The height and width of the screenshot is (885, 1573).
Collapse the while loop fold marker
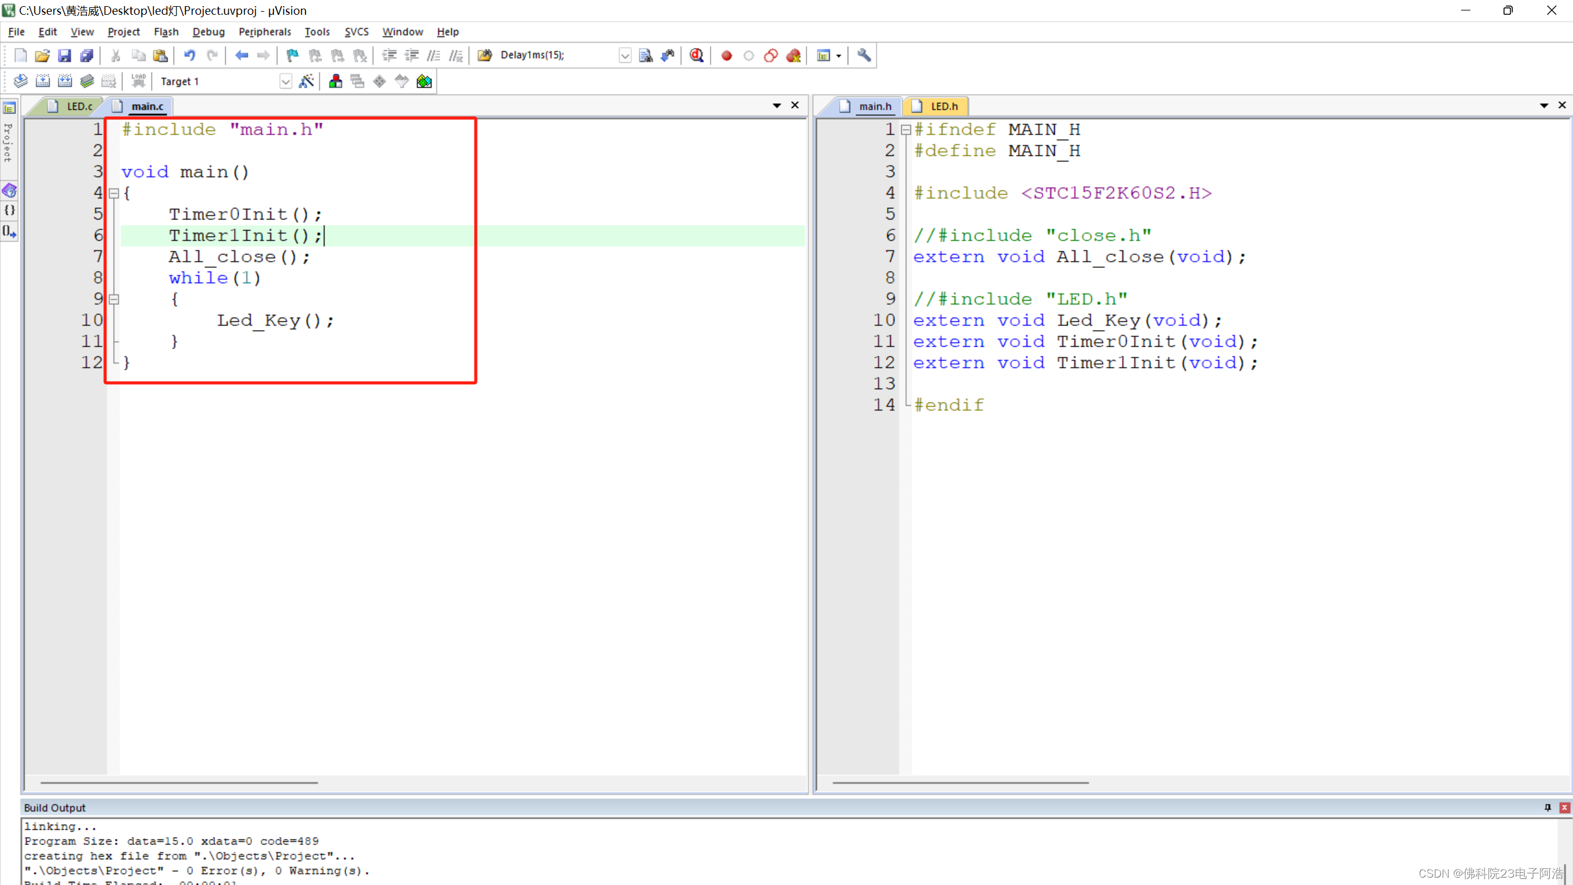click(x=114, y=299)
